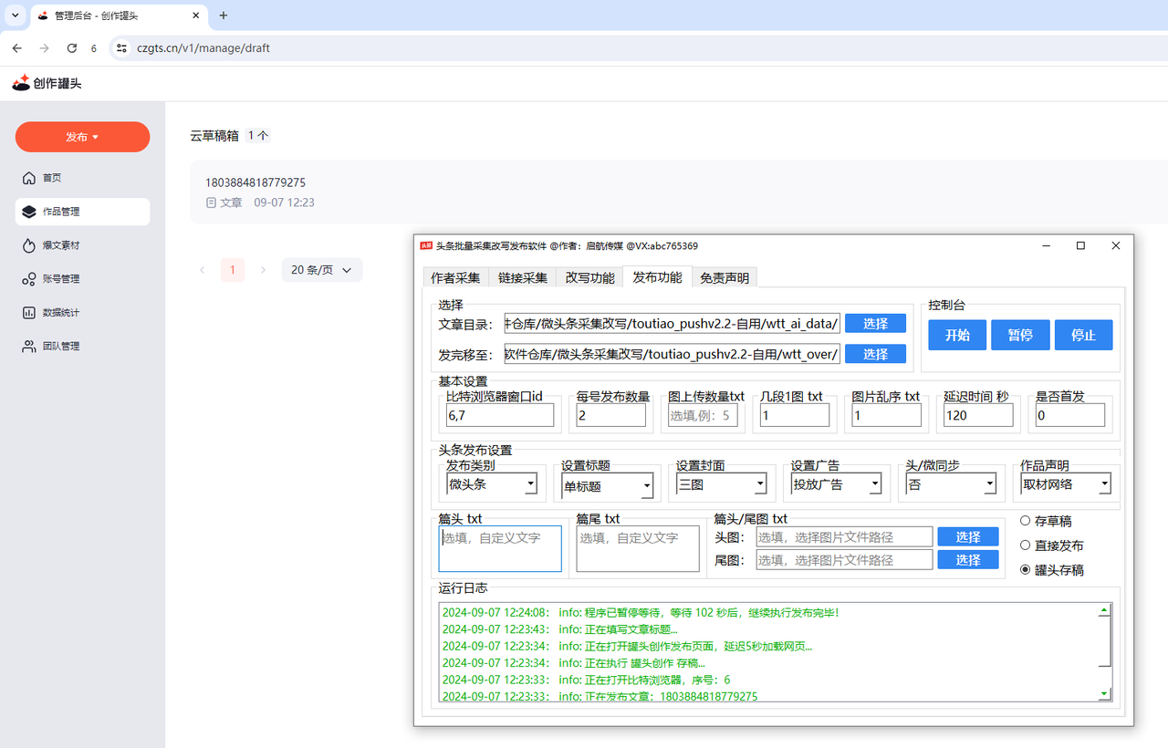Click the 首页 home icon in sidebar

[x=29, y=178]
